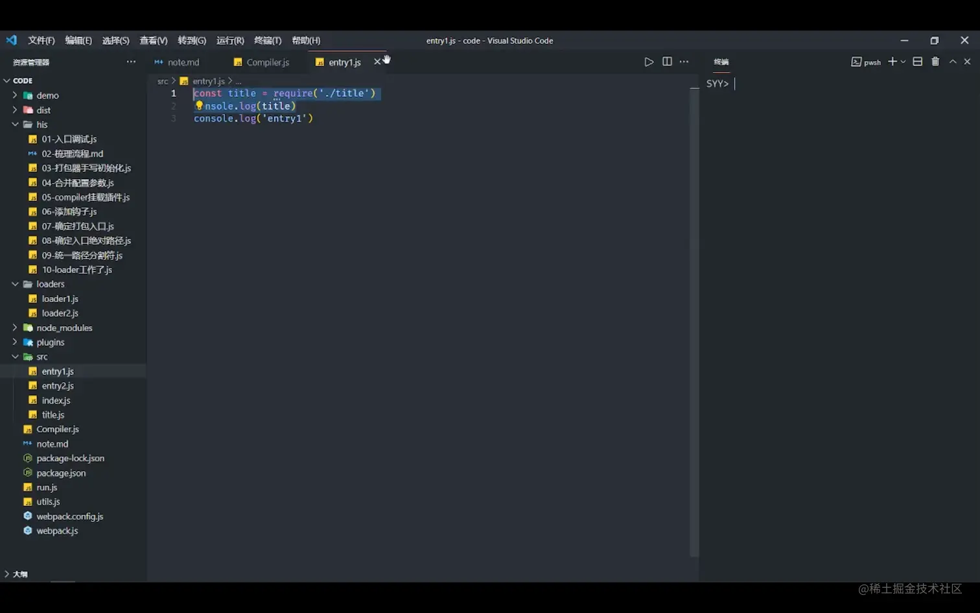The height and width of the screenshot is (613, 980).
Task: Expand the node_modules folder
Action: 15,328
